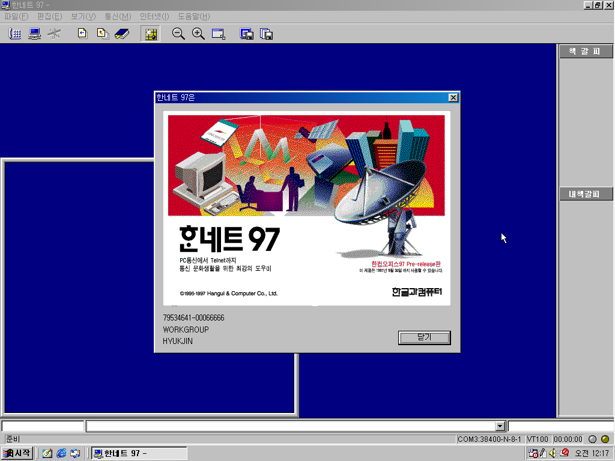
Task: Click the 한네트 97 splash image
Action: [307, 208]
